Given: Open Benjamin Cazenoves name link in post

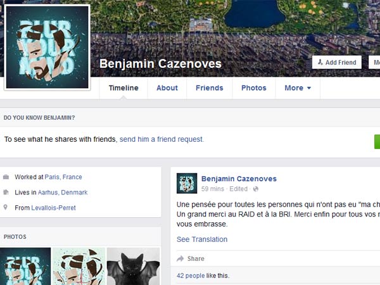Looking at the screenshot, I should tap(239, 179).
